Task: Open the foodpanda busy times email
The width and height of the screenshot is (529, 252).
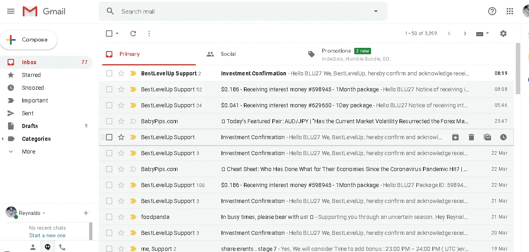Action: 306,217
